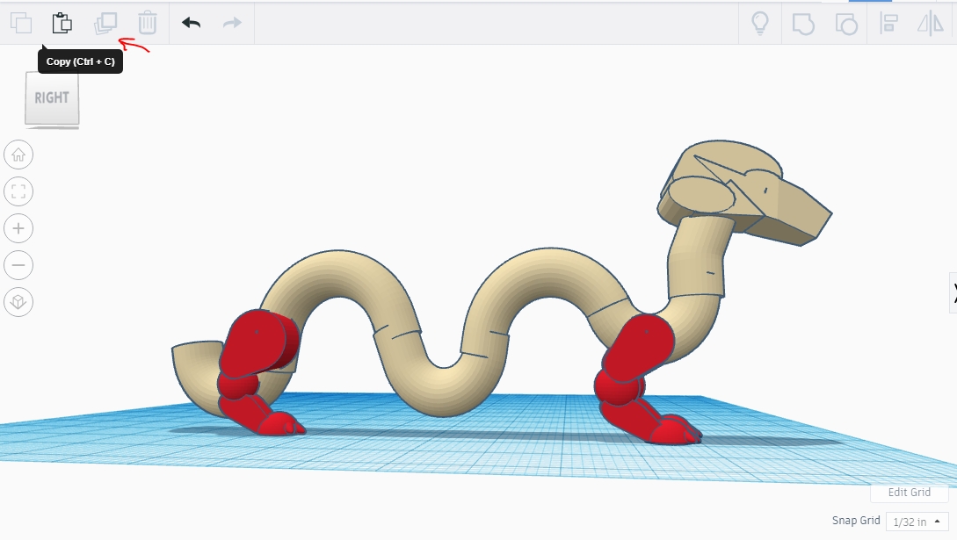Zoom out with the minus button
Screen dimensions: 957x540
coord(18,265)
